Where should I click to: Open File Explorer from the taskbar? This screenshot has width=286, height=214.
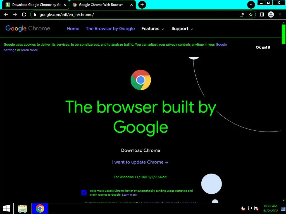(23, 208)
